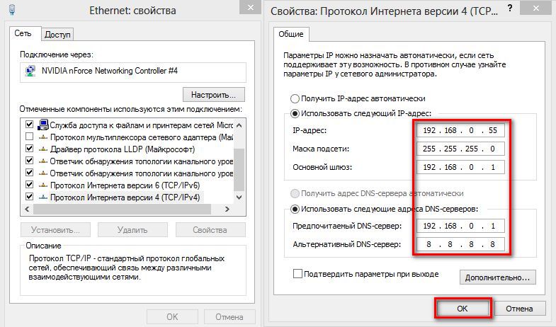Click the icon beside 'Драйвер протокола LLDP'
Screen dimensions: 556x327
click(x=43, y=149)
